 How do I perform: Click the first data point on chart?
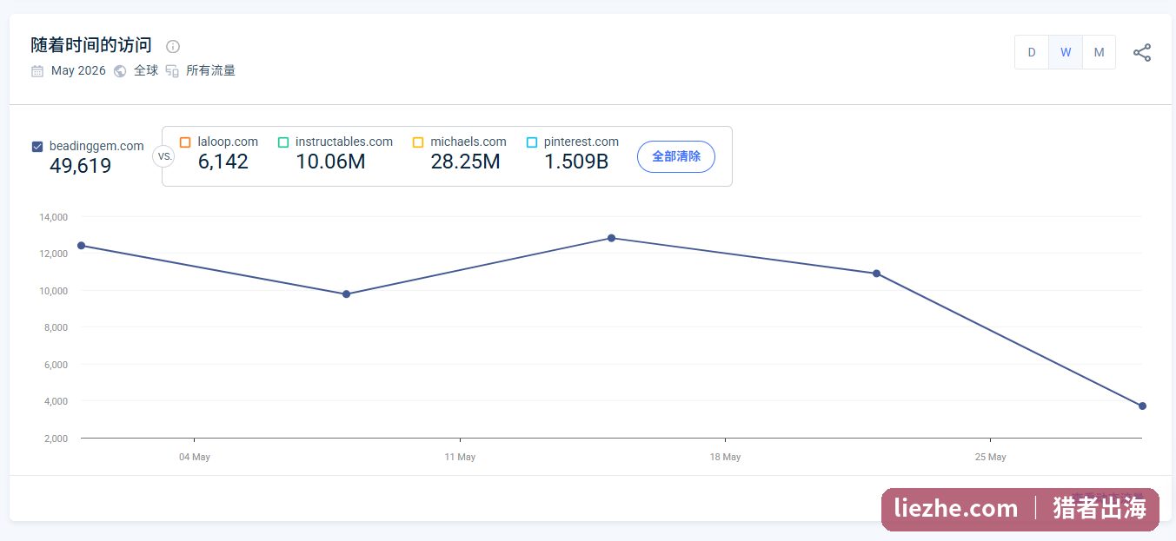(81, 246)
